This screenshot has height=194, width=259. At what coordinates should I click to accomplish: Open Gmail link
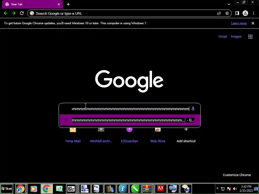(x=223, y=36)
